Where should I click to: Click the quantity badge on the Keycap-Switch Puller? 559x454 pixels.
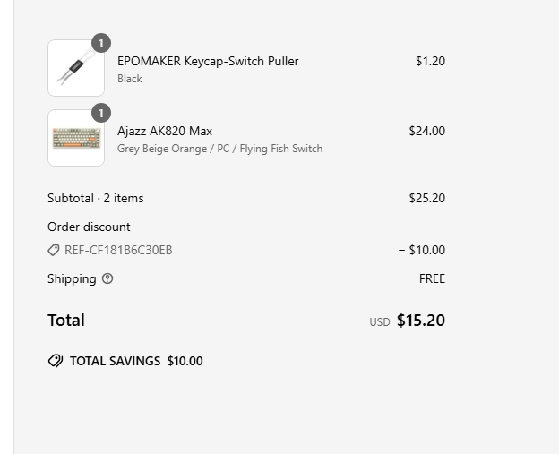(101, 43)
